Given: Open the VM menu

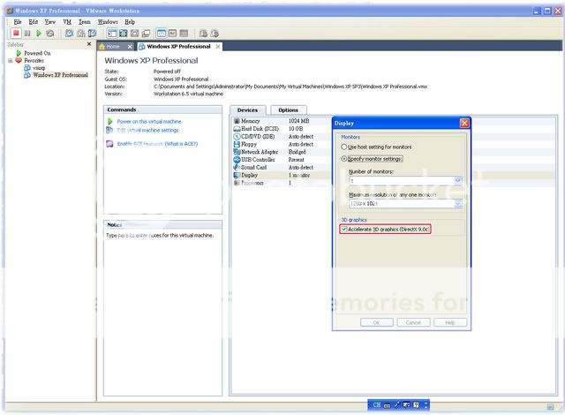Looking at the screenshot, I should click(x=67, y=22).
